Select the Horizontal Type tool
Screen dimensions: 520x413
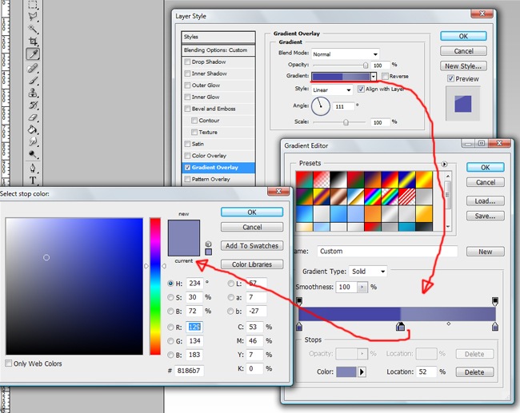click(x=34, y=181)
